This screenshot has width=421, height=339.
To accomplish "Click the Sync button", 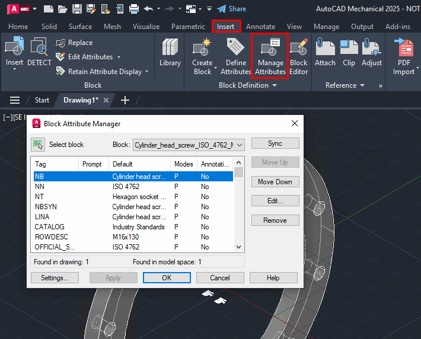I will (x=275, y=143).
